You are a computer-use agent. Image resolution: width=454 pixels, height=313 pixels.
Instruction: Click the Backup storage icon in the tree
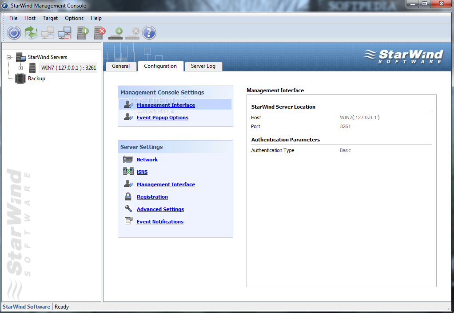pyautogui.click(x=20, y=78)
